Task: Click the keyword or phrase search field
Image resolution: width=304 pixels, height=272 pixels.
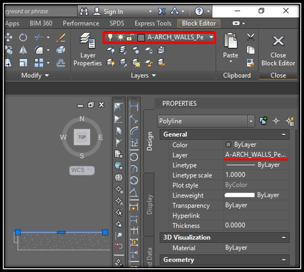Action: coord(40,11)
